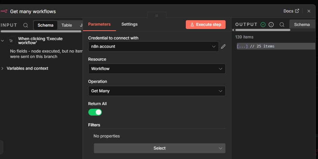Close the node settings panel
The height and width of the screenshot is (159, 318).
309,11
